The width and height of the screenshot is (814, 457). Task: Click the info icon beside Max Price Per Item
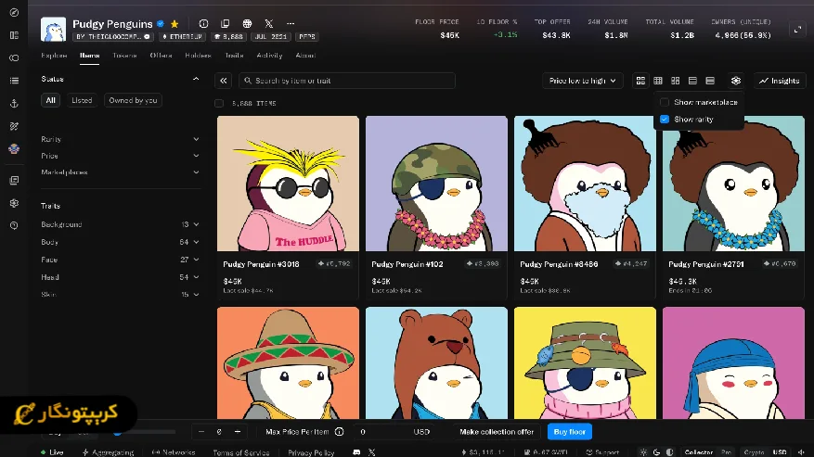pyautogui.click(x=340, y=432)
